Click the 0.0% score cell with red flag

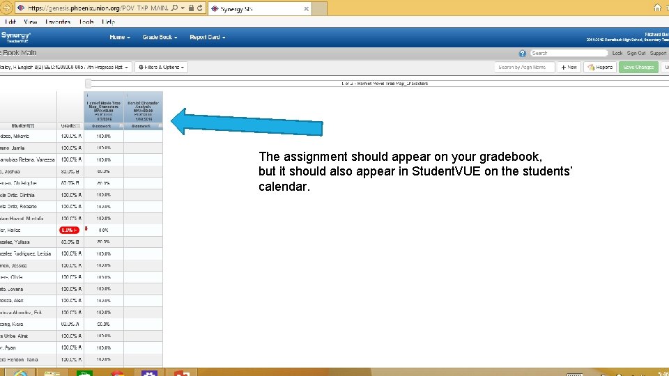[104, 230]
